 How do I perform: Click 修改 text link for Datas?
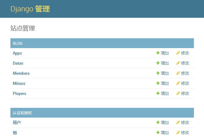coord(185,63)
